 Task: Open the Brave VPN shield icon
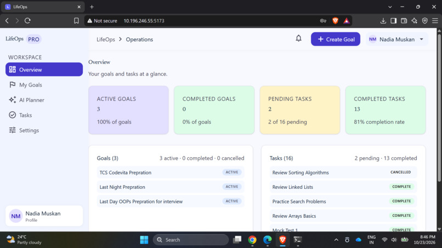click(425, 21)
